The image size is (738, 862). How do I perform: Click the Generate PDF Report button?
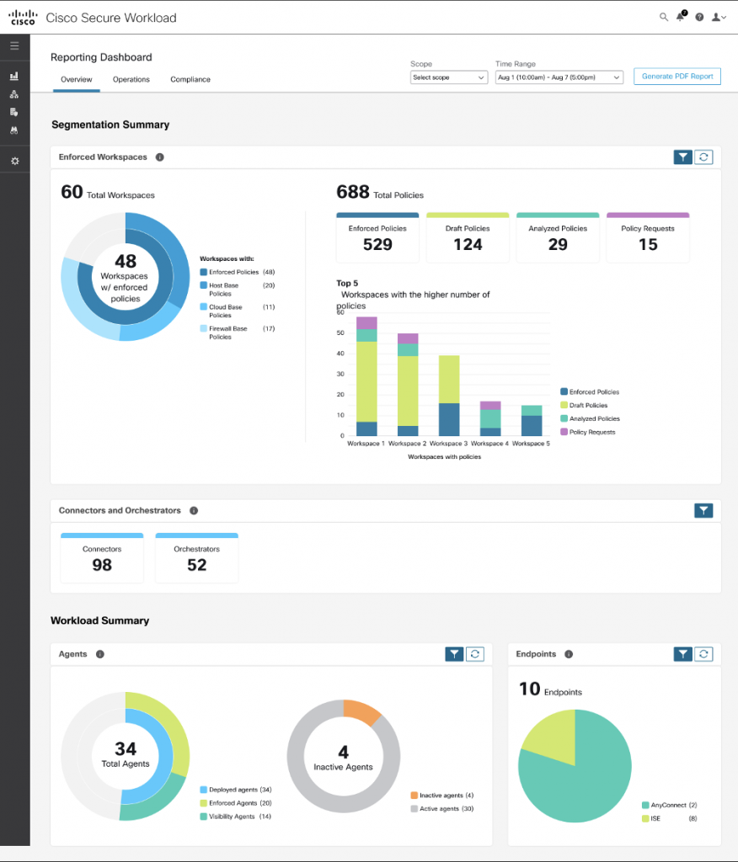(x=676, y=77)
